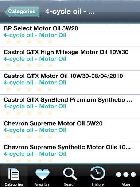Select Castrol GTX High Mileage Motor Oil 10W30
The height and width of the screenshot is (187, 140).
(x=70, y=59)
